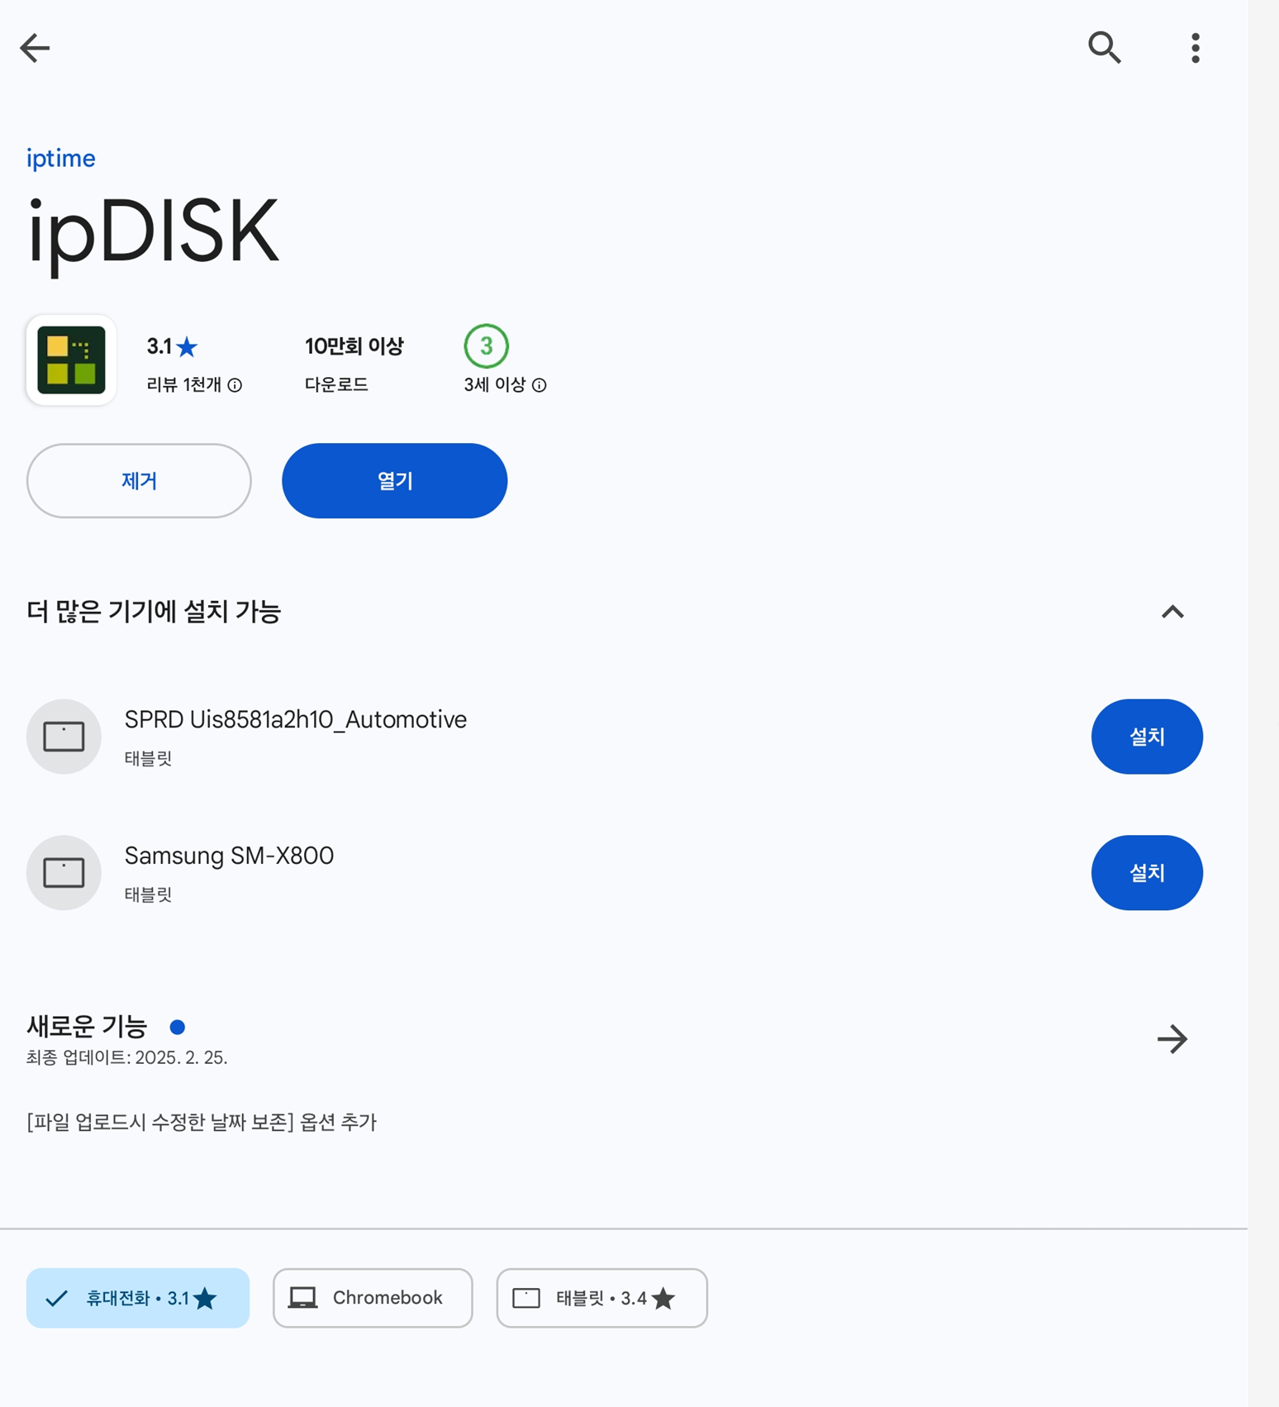
Task: Tap the 리뷰 1천개 label
Action: pos(183,385)
